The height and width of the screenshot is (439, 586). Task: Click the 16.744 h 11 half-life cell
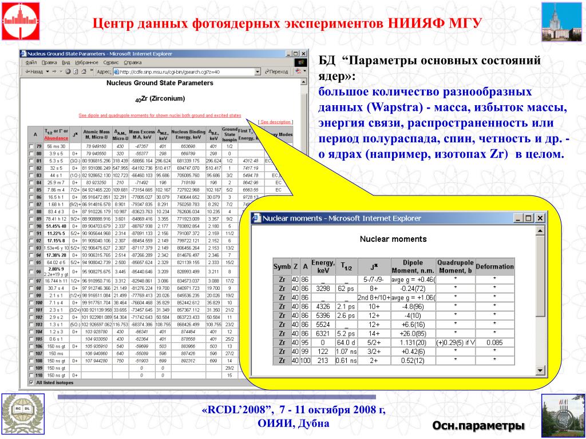[x=56, y=281]
